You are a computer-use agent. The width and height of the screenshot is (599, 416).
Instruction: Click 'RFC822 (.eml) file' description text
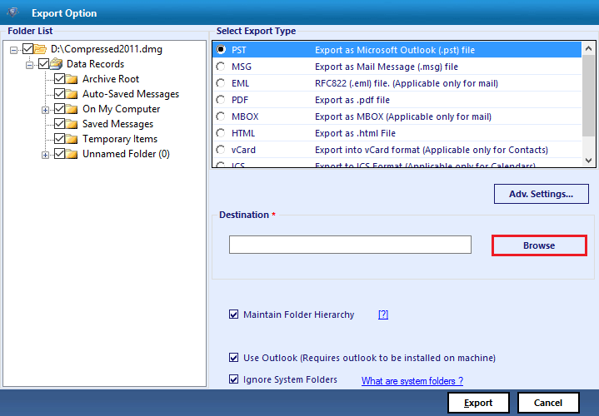407,83
